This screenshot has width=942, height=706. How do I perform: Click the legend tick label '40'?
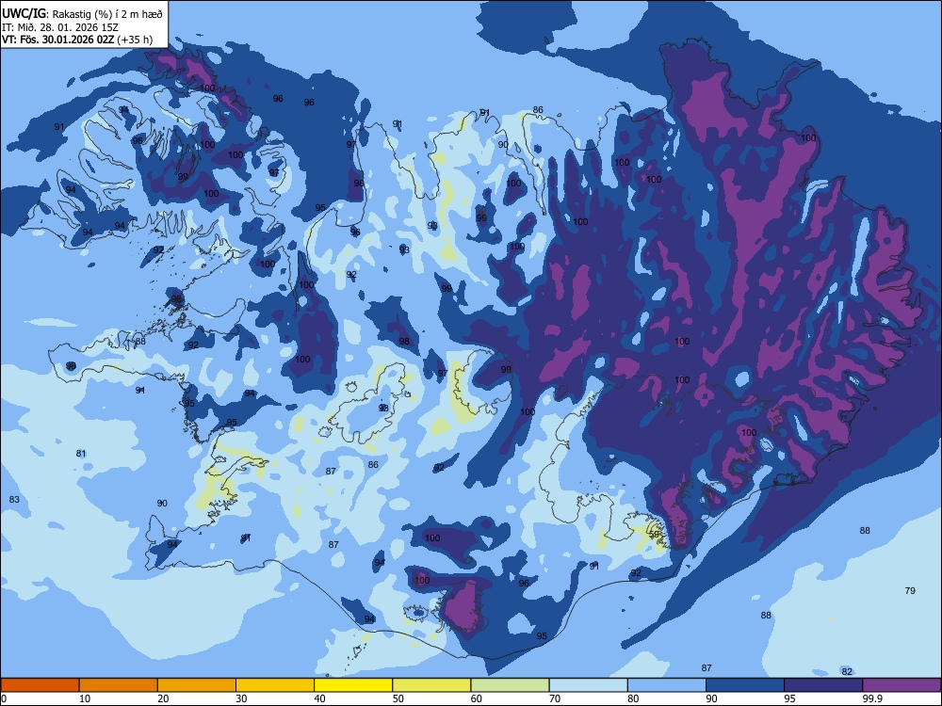320,698
